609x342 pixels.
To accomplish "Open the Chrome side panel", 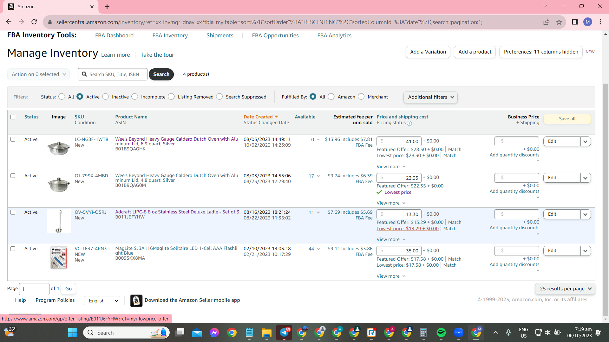I will (x=575, y=22).
